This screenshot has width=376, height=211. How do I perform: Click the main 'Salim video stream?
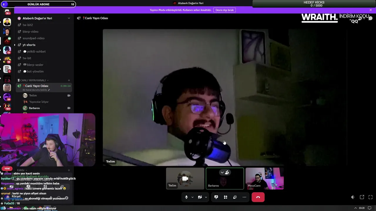pyautogui.click(x=225, y=97)
